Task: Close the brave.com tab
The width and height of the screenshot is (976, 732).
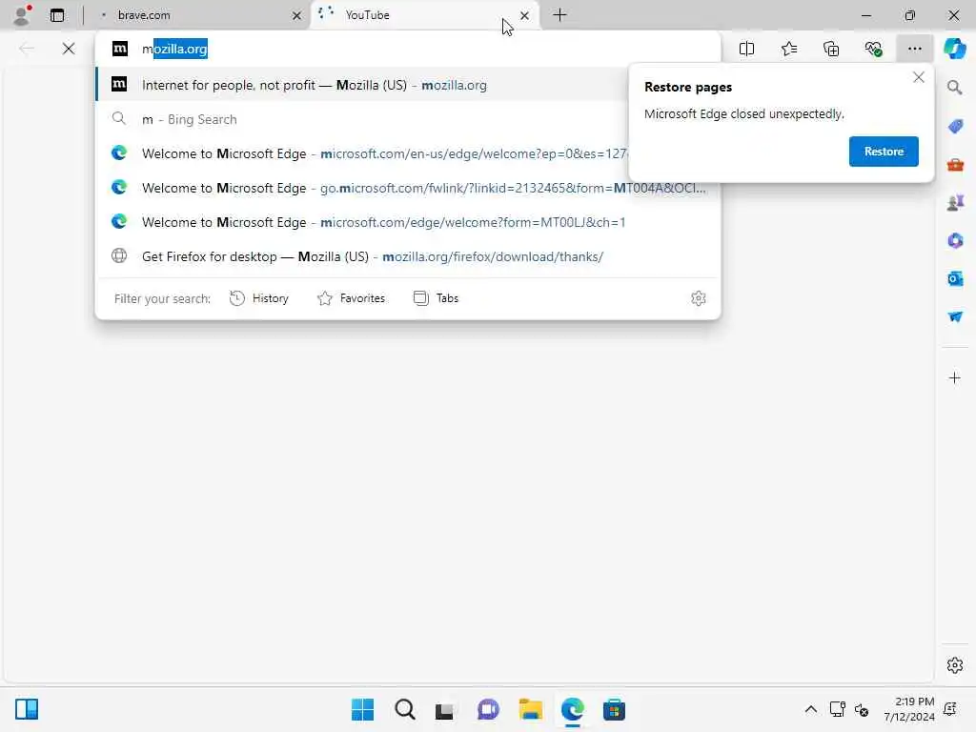Action: pyautogui.click(x=297, y=15)
